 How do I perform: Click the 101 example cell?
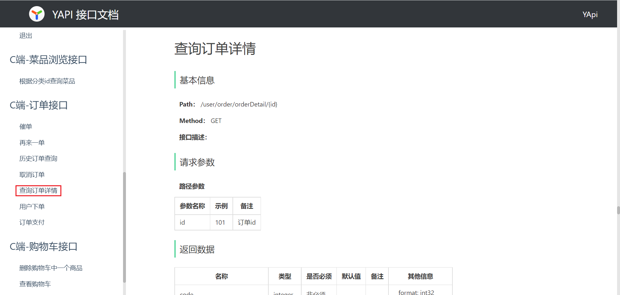220,222
